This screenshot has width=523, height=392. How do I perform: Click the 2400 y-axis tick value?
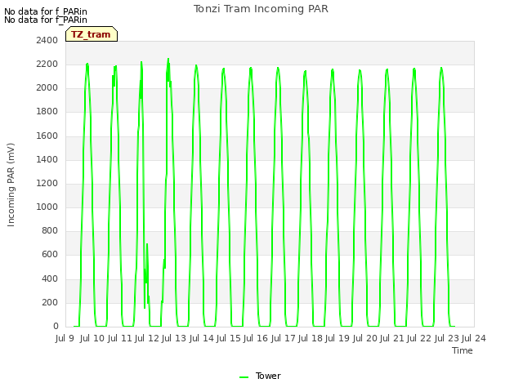tap(47, 40)
